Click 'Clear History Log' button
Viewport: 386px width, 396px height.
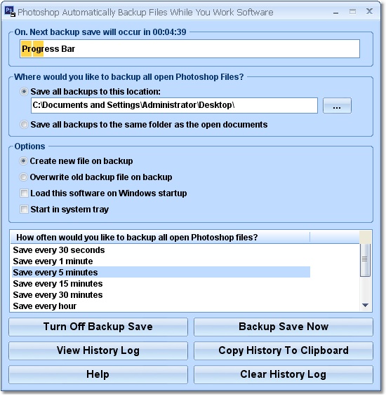(284, 374)
